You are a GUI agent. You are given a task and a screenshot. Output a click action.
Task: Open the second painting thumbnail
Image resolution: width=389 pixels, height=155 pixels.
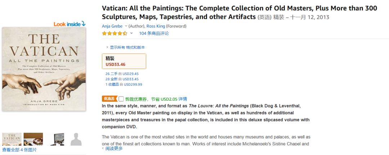tap(33, 140)
